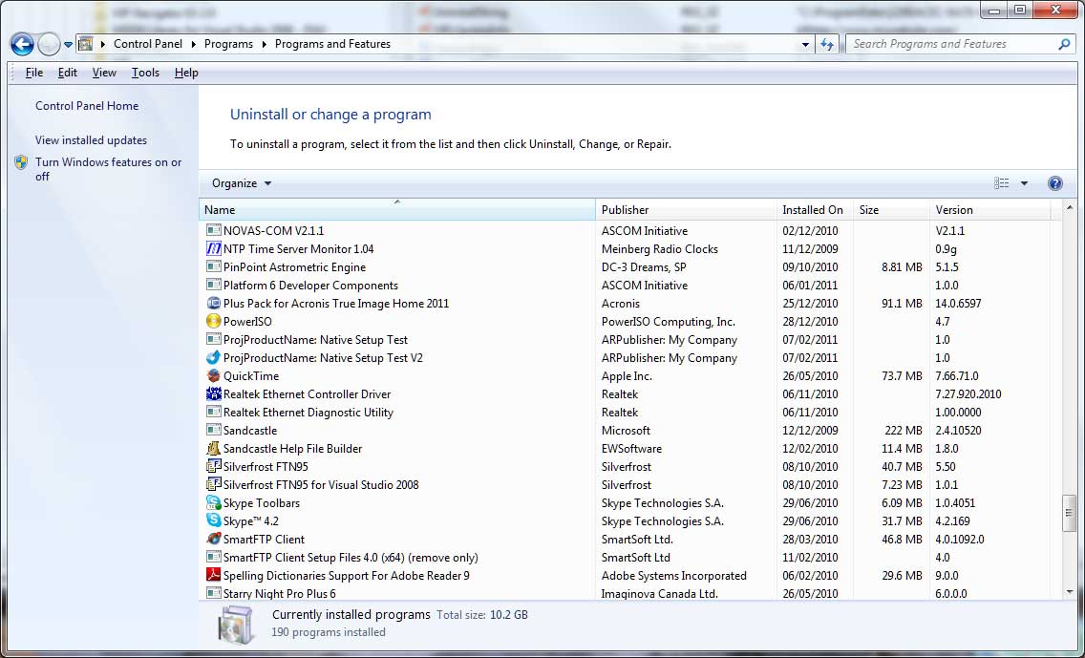Viewport: 1085px width, 658px height.
Task: Click the Control Panel icon in address bar
Action: coord(85,44)
